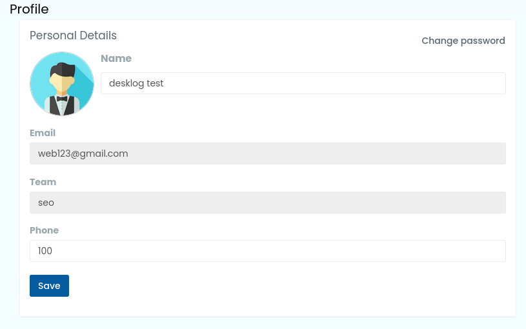Image resolution: width=526 pixels, height=329 pixels.
Task: Place cursor on phone value '100'
Action: [x=45, y=251]
